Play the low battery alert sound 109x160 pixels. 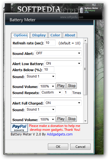click(x=61, y=86)
